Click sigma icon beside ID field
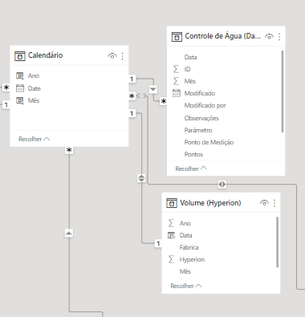Viewport: 305px width, 317px height. [176, 69]
